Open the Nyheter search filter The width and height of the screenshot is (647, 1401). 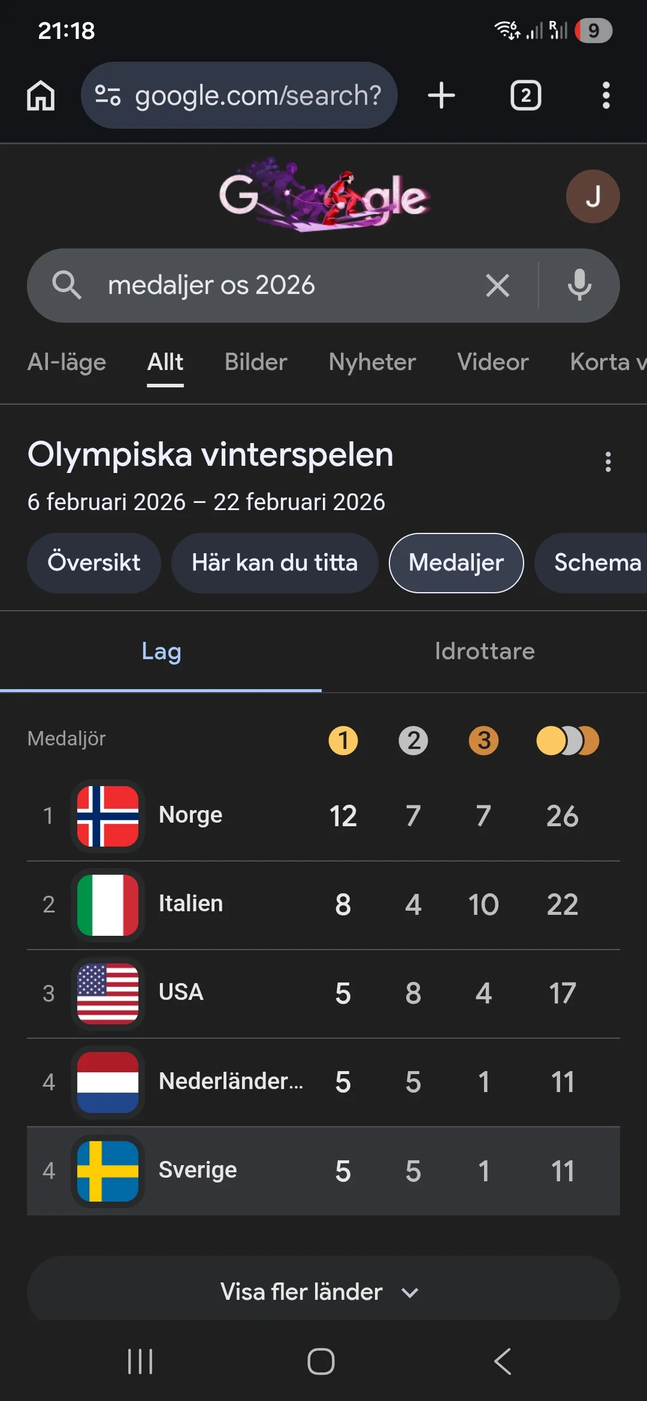pyautogui.click(x=372, y=362)
